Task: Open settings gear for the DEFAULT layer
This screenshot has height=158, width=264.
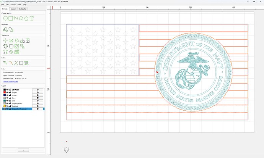Action: tap(37, 90)
